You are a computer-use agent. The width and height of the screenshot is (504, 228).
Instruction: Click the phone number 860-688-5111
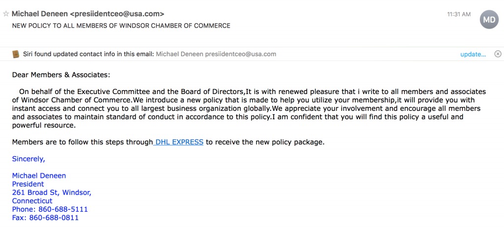(63, 209)
